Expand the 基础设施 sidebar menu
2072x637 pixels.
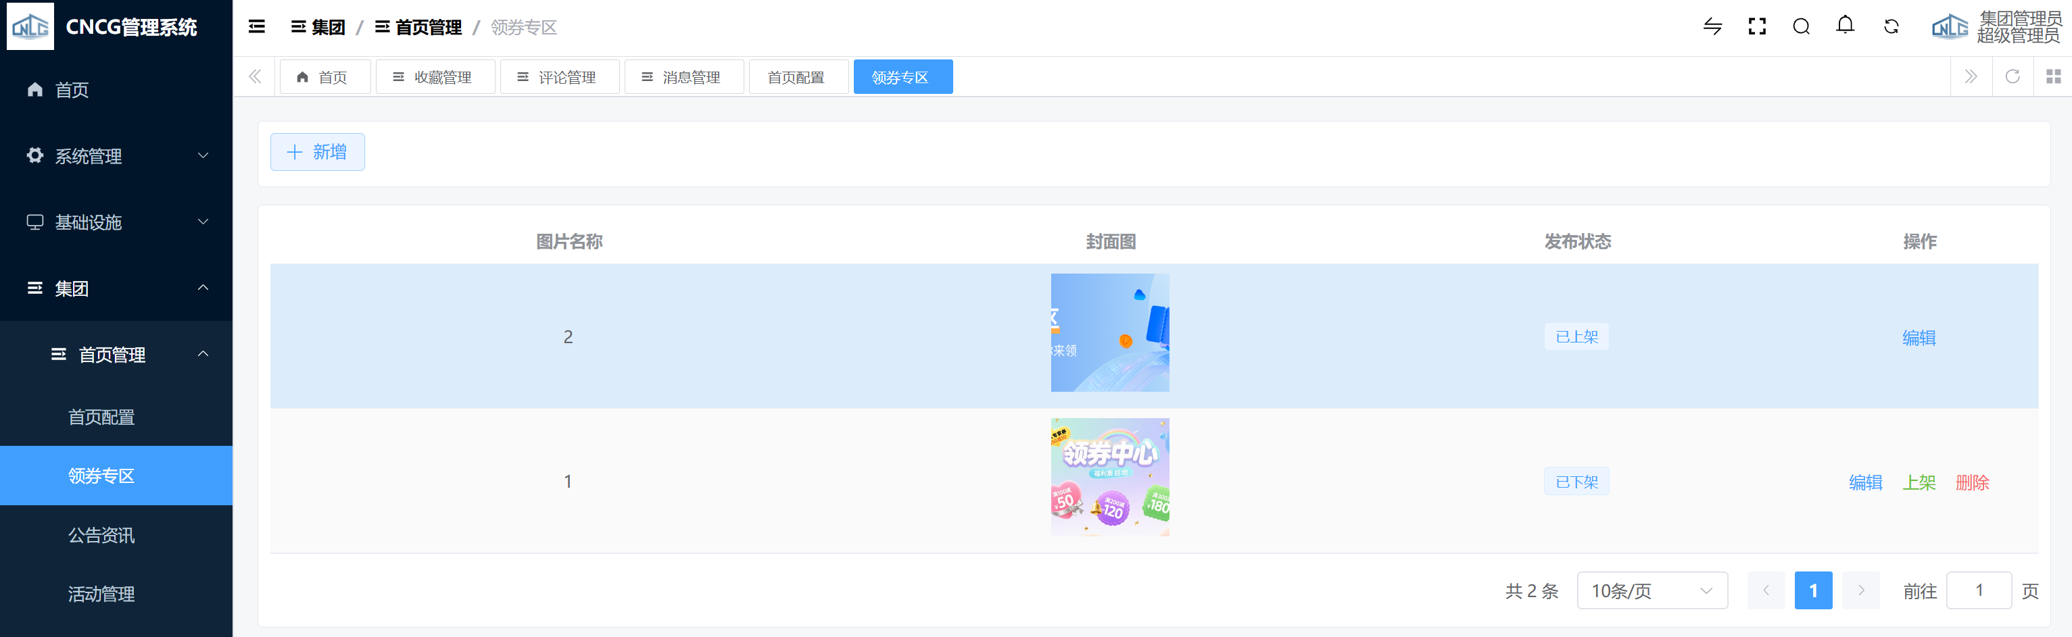click(x=116, y=222)
